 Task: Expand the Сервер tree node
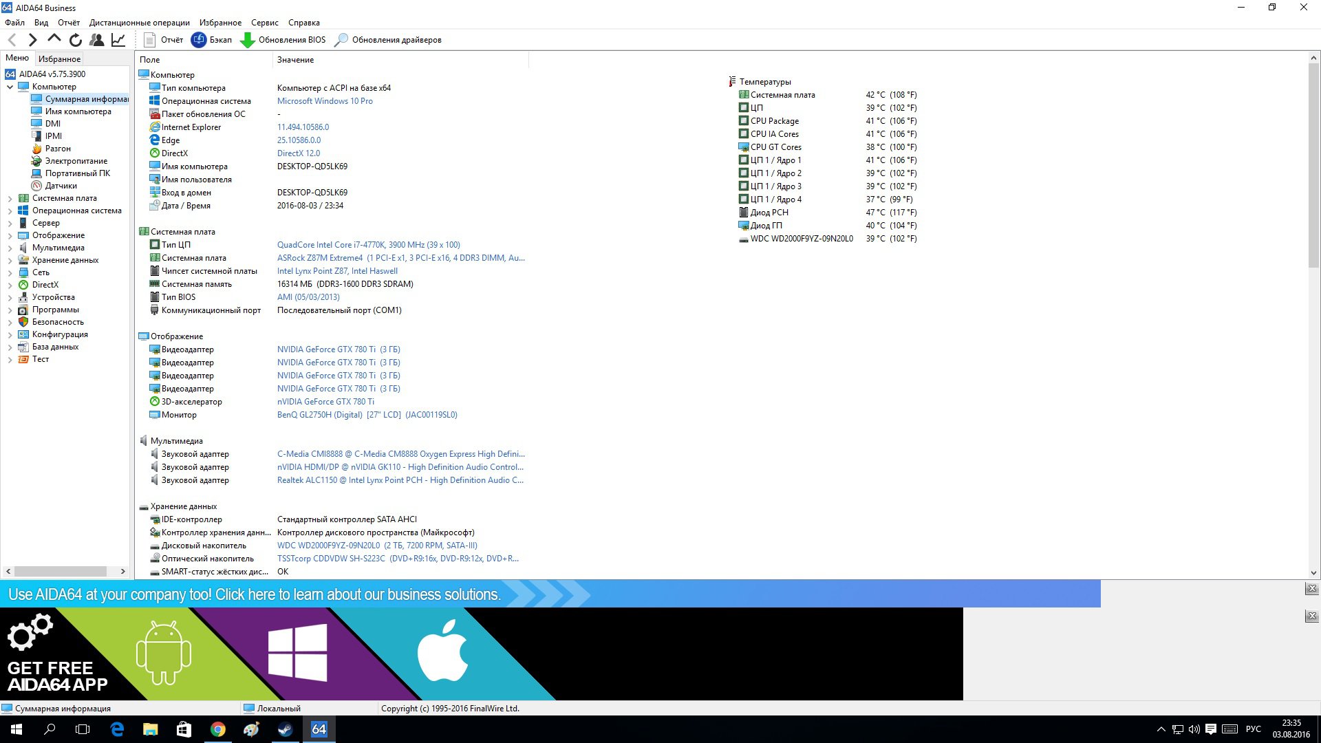click(x=10, y=223)
